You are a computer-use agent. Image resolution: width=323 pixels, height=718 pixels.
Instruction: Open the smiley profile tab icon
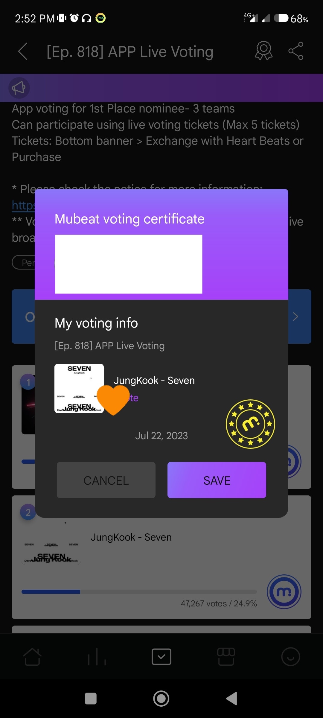click(x=291, y=657)
